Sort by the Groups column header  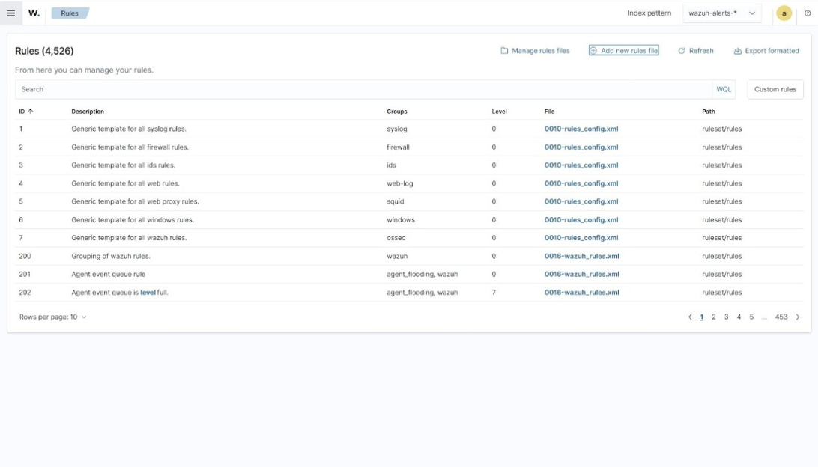tap(396, 112)
